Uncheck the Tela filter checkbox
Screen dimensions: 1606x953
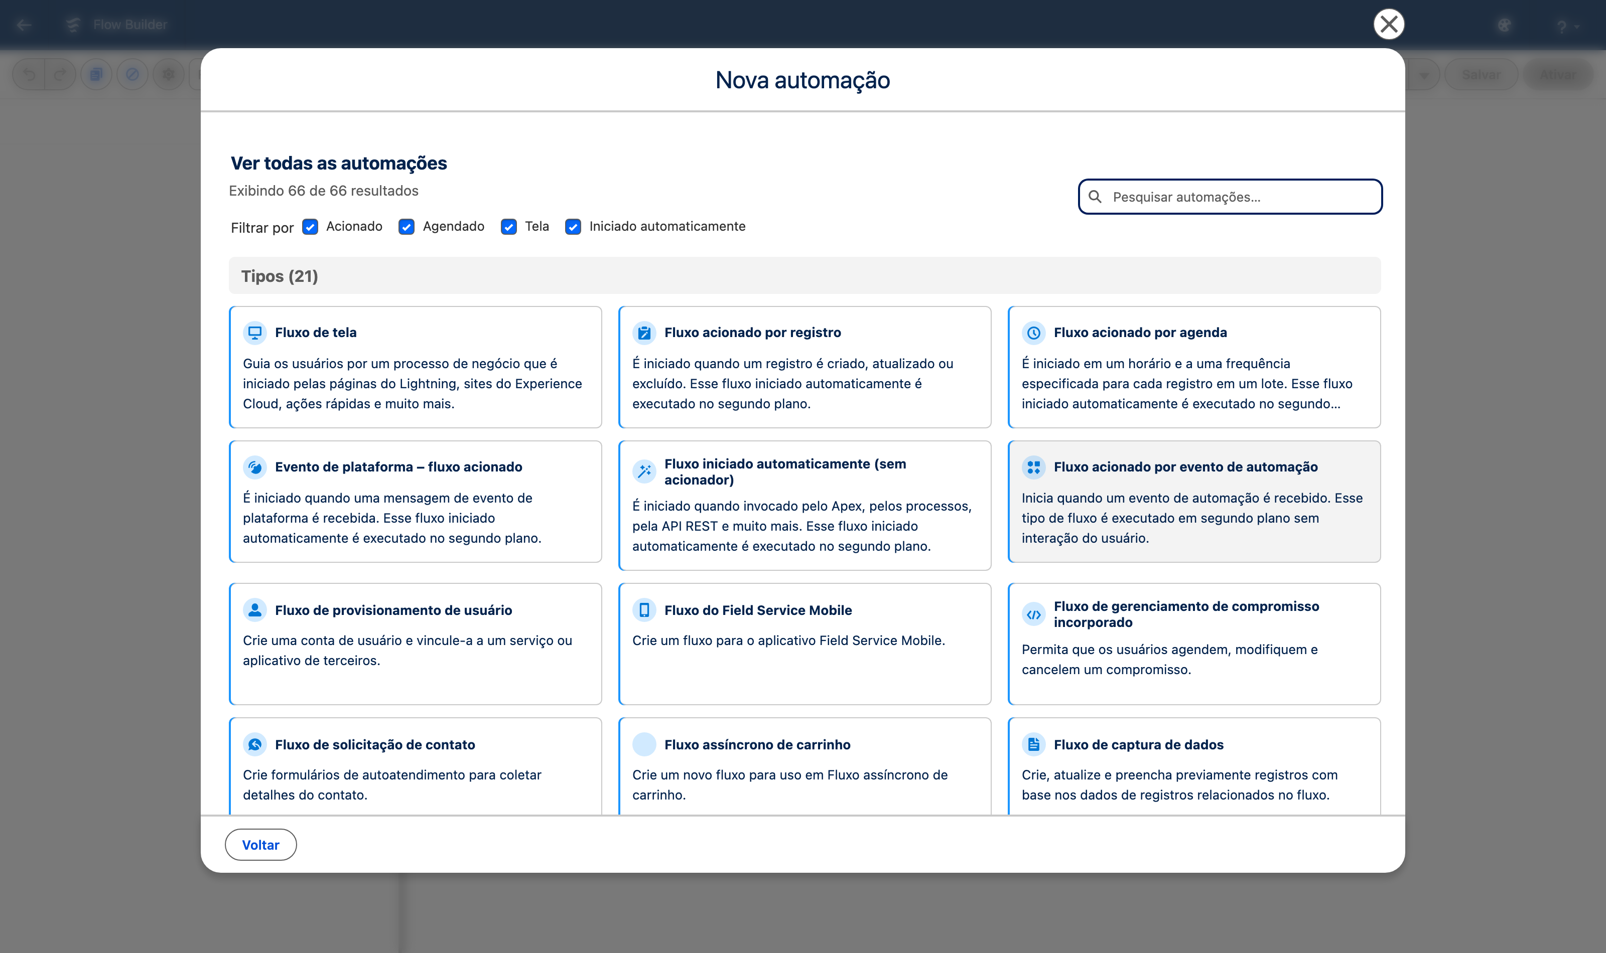509,227
